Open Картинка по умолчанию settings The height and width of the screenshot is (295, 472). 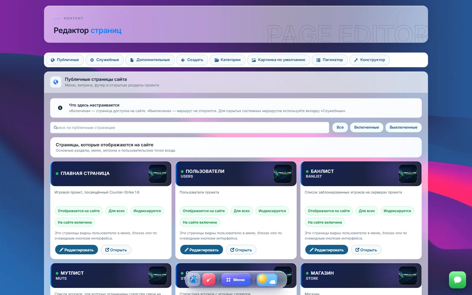(278, 60)
